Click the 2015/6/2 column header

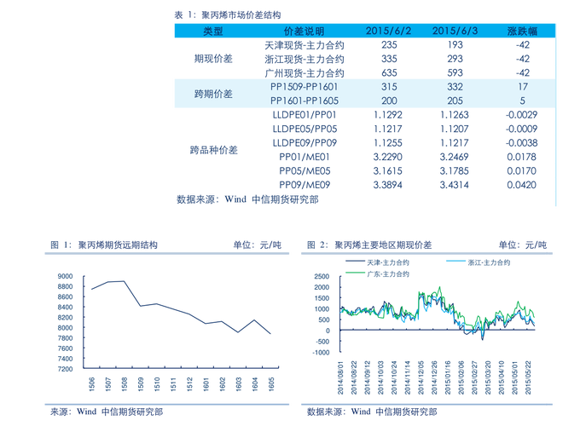388,31
